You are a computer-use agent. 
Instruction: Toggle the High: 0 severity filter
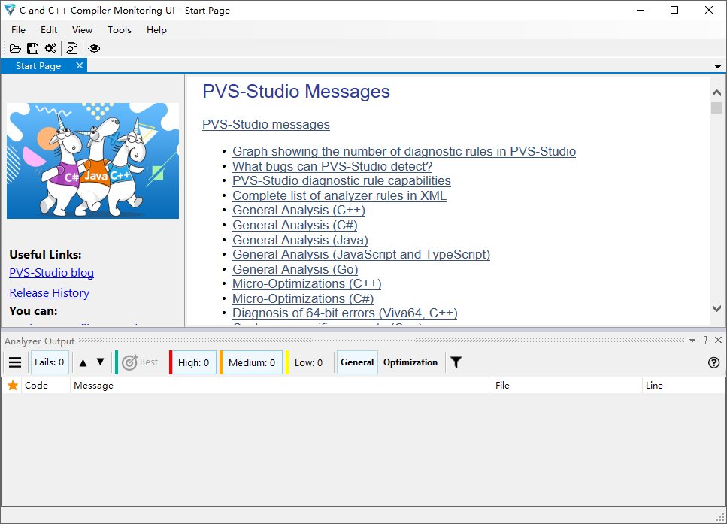tap(193, 362)
